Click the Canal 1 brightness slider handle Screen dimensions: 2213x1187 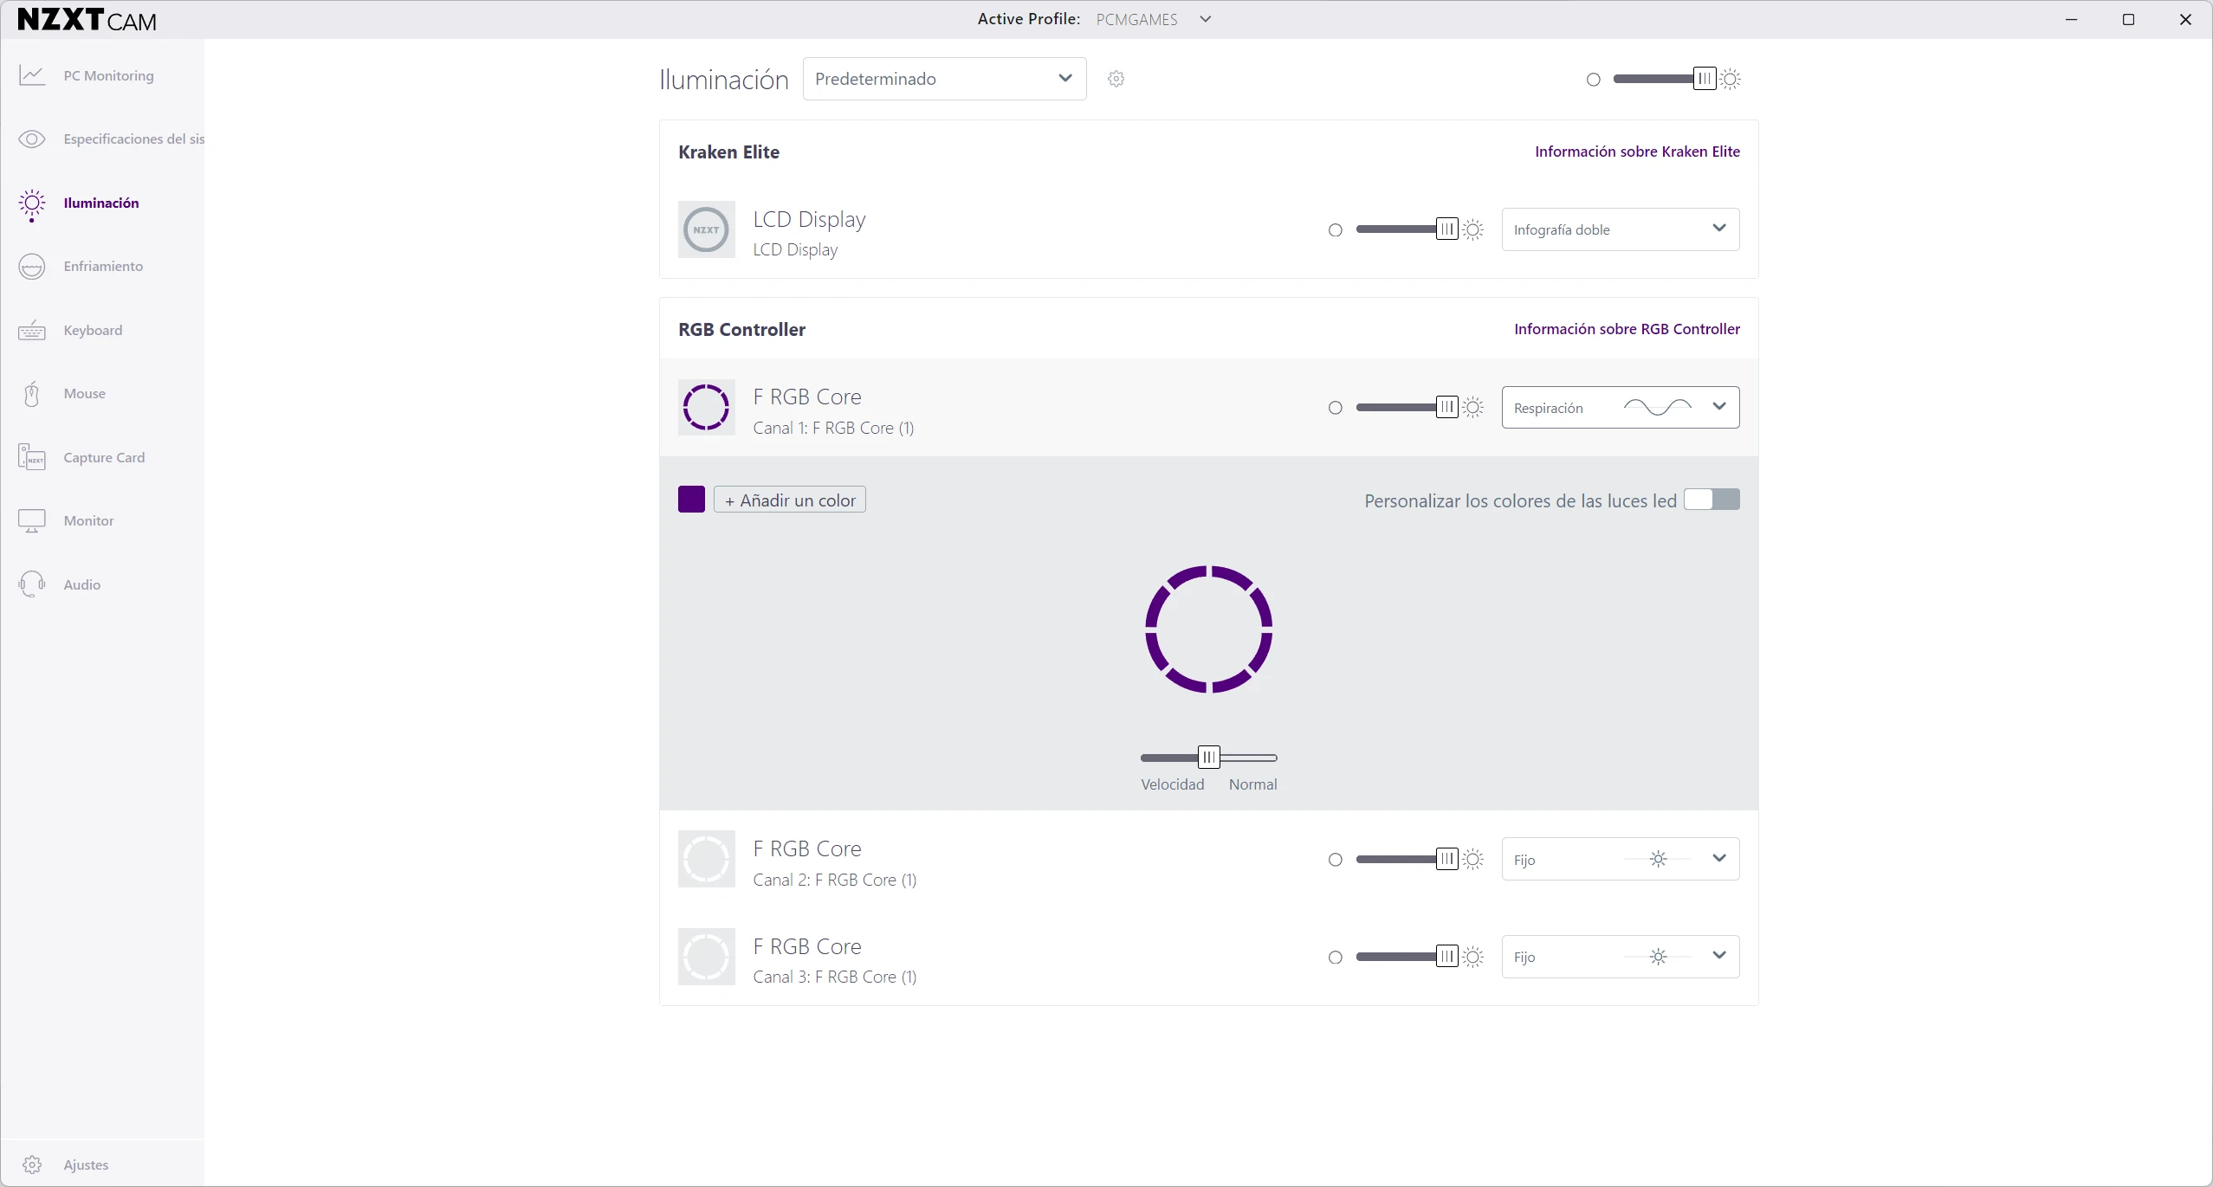[1446, 407]
